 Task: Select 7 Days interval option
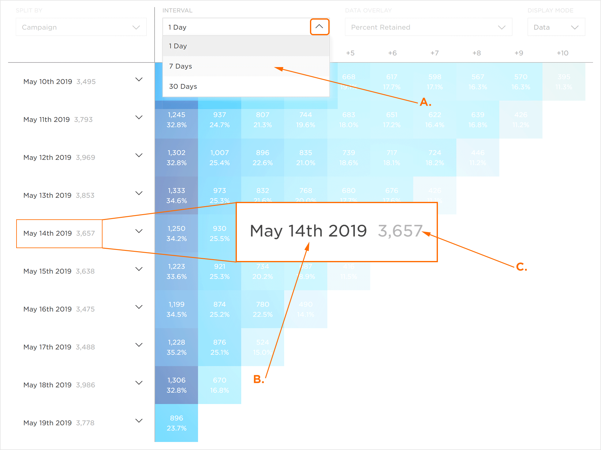[181, 66]
